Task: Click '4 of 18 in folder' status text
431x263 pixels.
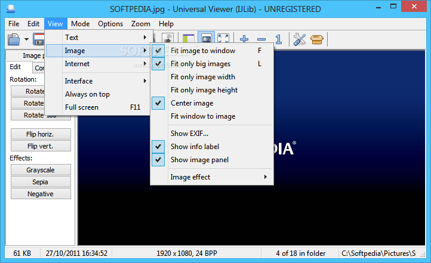Action: click(x=301, y=253)
